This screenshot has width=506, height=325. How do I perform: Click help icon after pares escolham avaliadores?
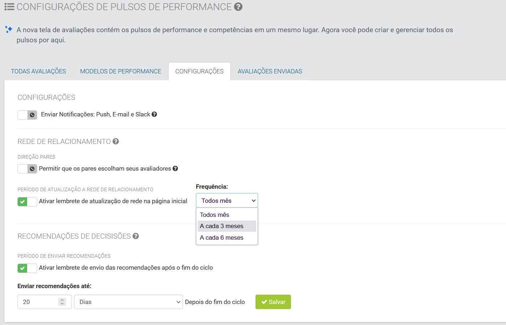[x=175, y=168]
